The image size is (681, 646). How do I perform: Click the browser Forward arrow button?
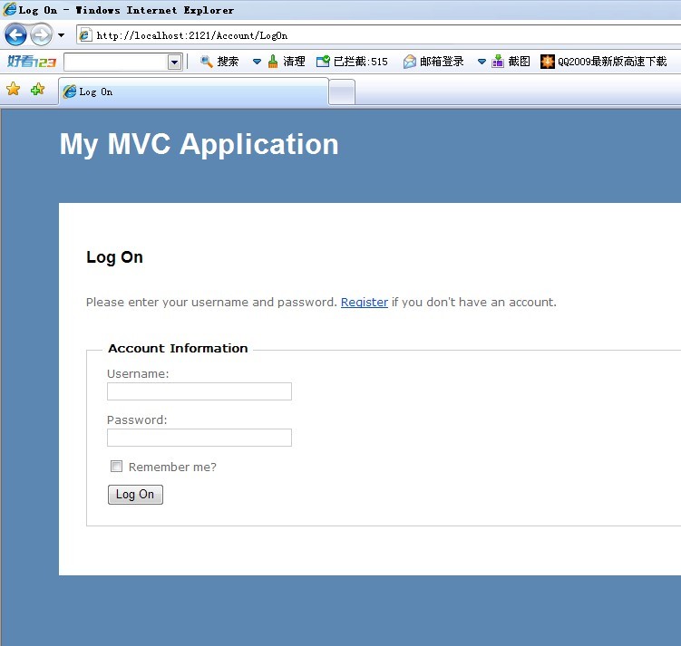[42, 34]
